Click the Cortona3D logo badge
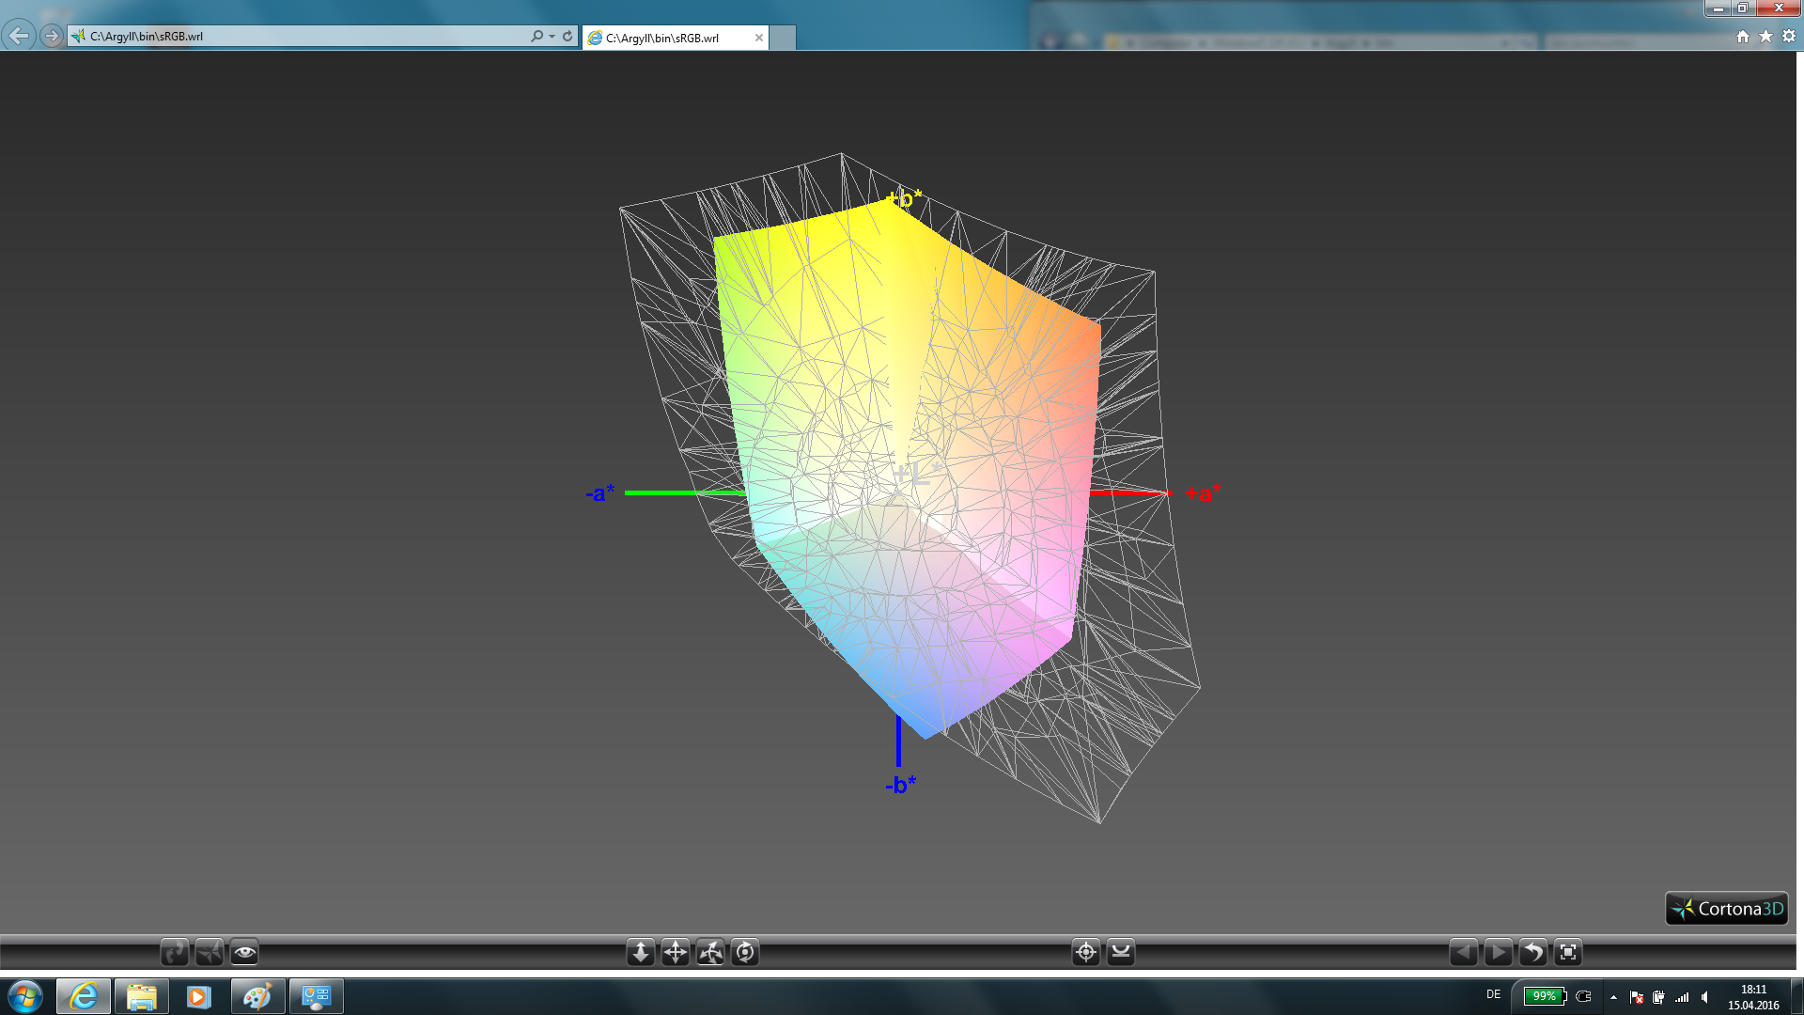Screen dimensions: 1804x1015 1727,909
